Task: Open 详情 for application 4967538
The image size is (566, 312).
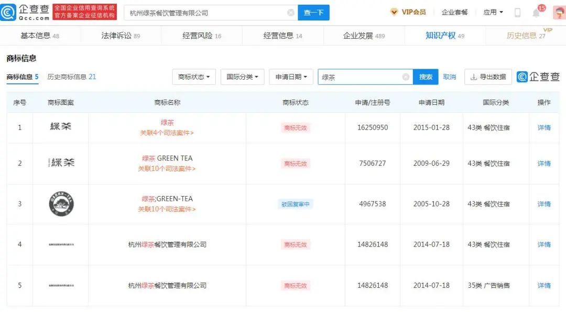Action: coord(544,204)
